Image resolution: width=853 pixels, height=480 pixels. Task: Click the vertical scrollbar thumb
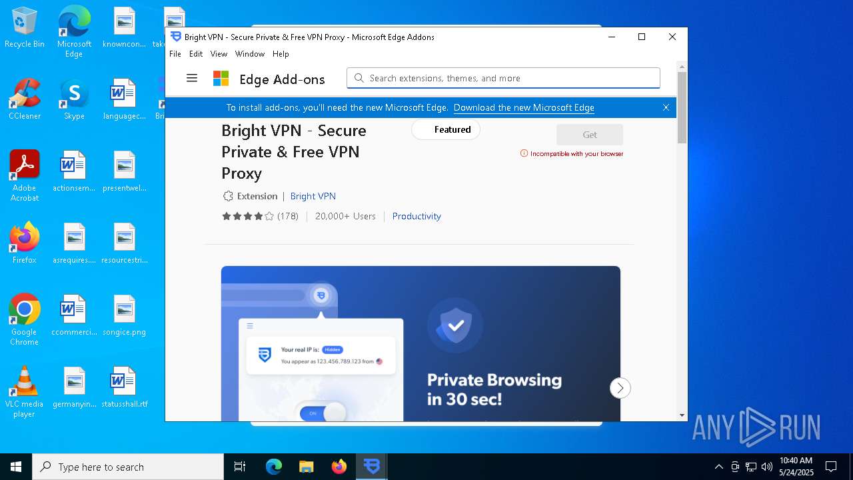[682, 107]
